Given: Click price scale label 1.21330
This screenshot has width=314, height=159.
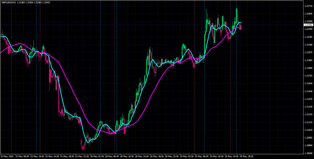Looking at the screenshot, I should pos(308,107).
